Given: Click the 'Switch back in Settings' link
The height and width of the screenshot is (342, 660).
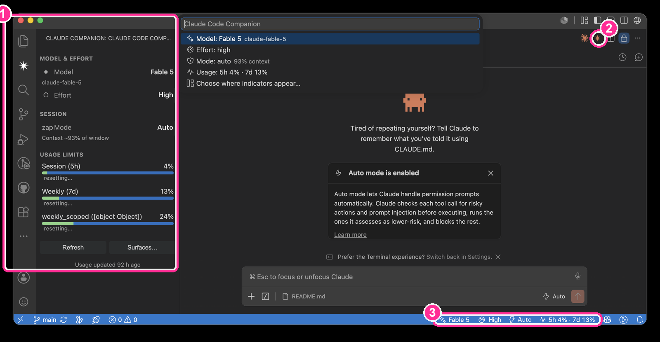Looking at the screenshot, I should pyautogui.click(x=459, y=257).
